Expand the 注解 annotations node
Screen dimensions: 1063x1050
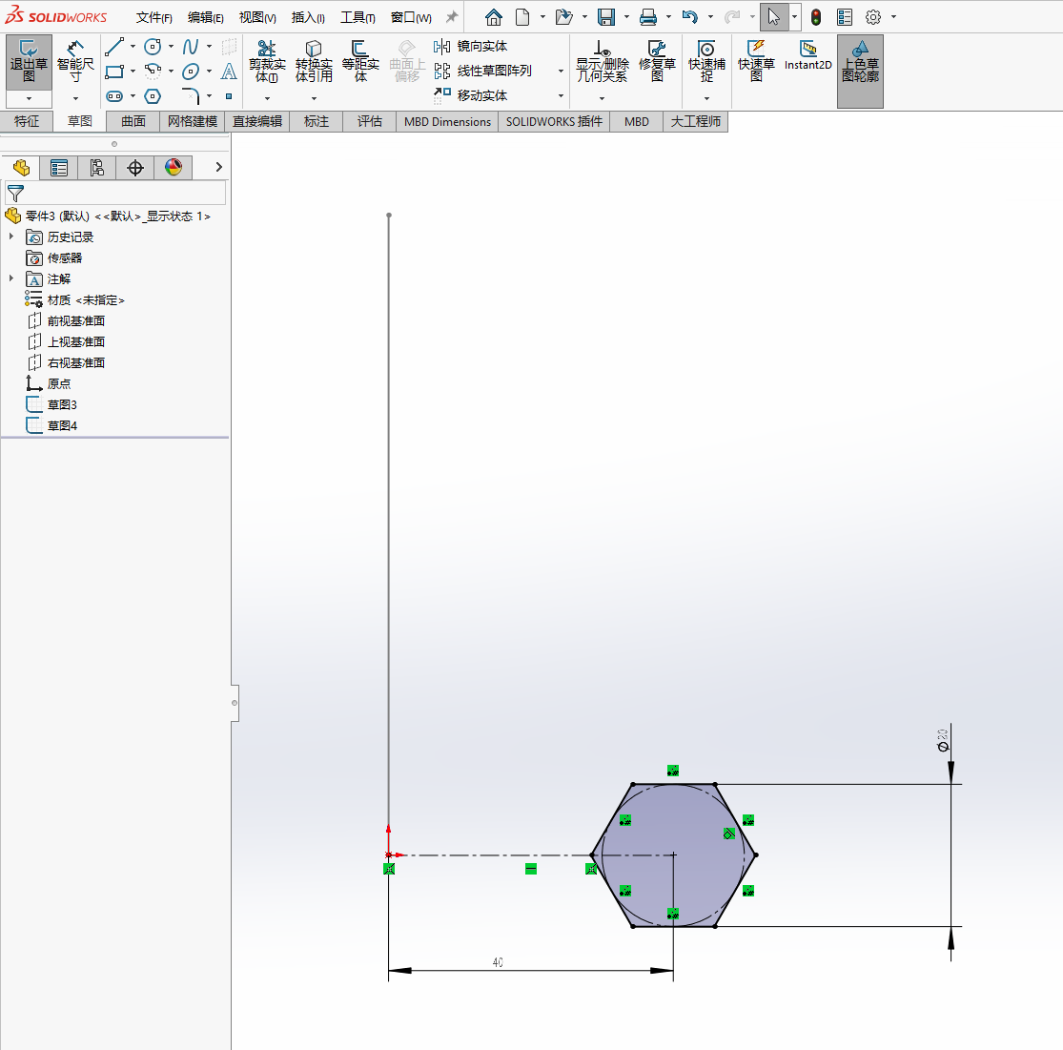coord(11,278)
